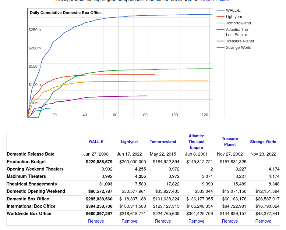286x230 pixels.
Task: Click the orange Tomorrowland legend line swatch
Action: tap(221, 23)
